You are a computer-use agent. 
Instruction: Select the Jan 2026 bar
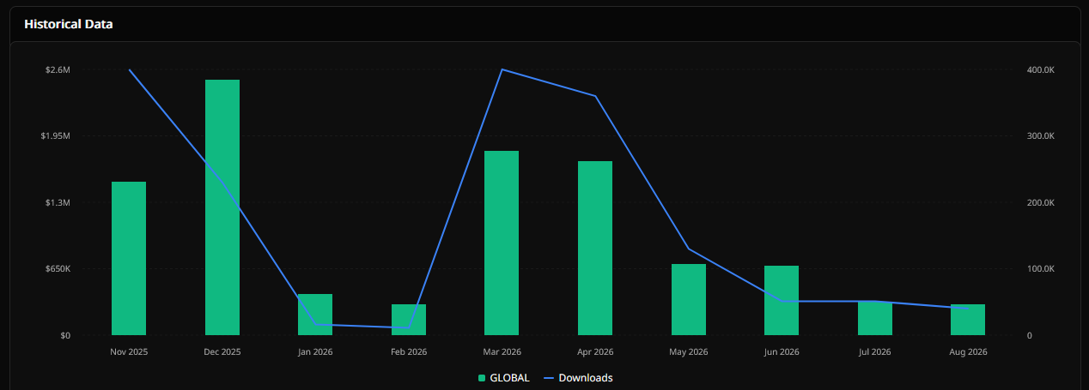[315, 315]
